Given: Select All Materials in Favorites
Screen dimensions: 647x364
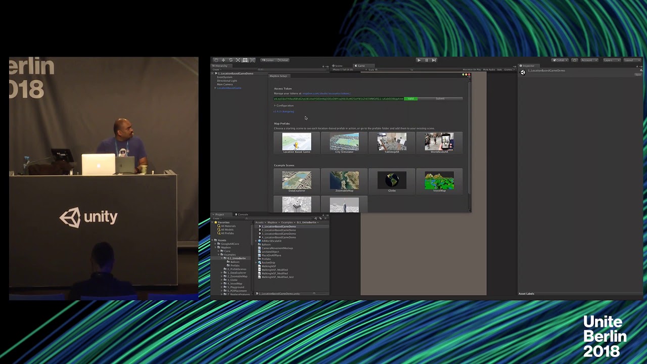Looking at the screenshot, I should (x=228, y=226).
